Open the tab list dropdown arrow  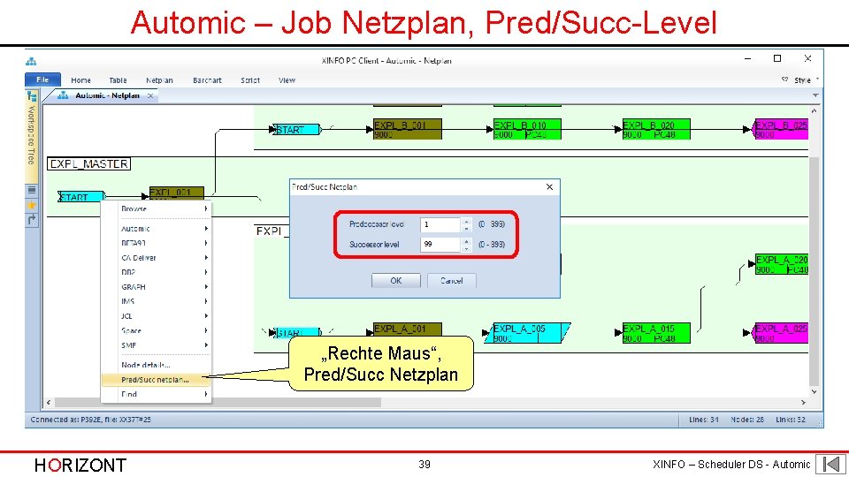point(815,95)
